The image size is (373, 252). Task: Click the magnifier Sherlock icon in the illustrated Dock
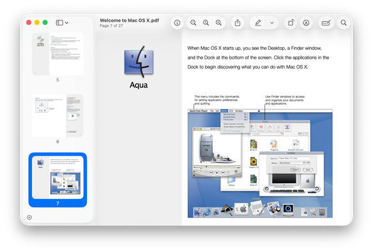click(227, 209)
